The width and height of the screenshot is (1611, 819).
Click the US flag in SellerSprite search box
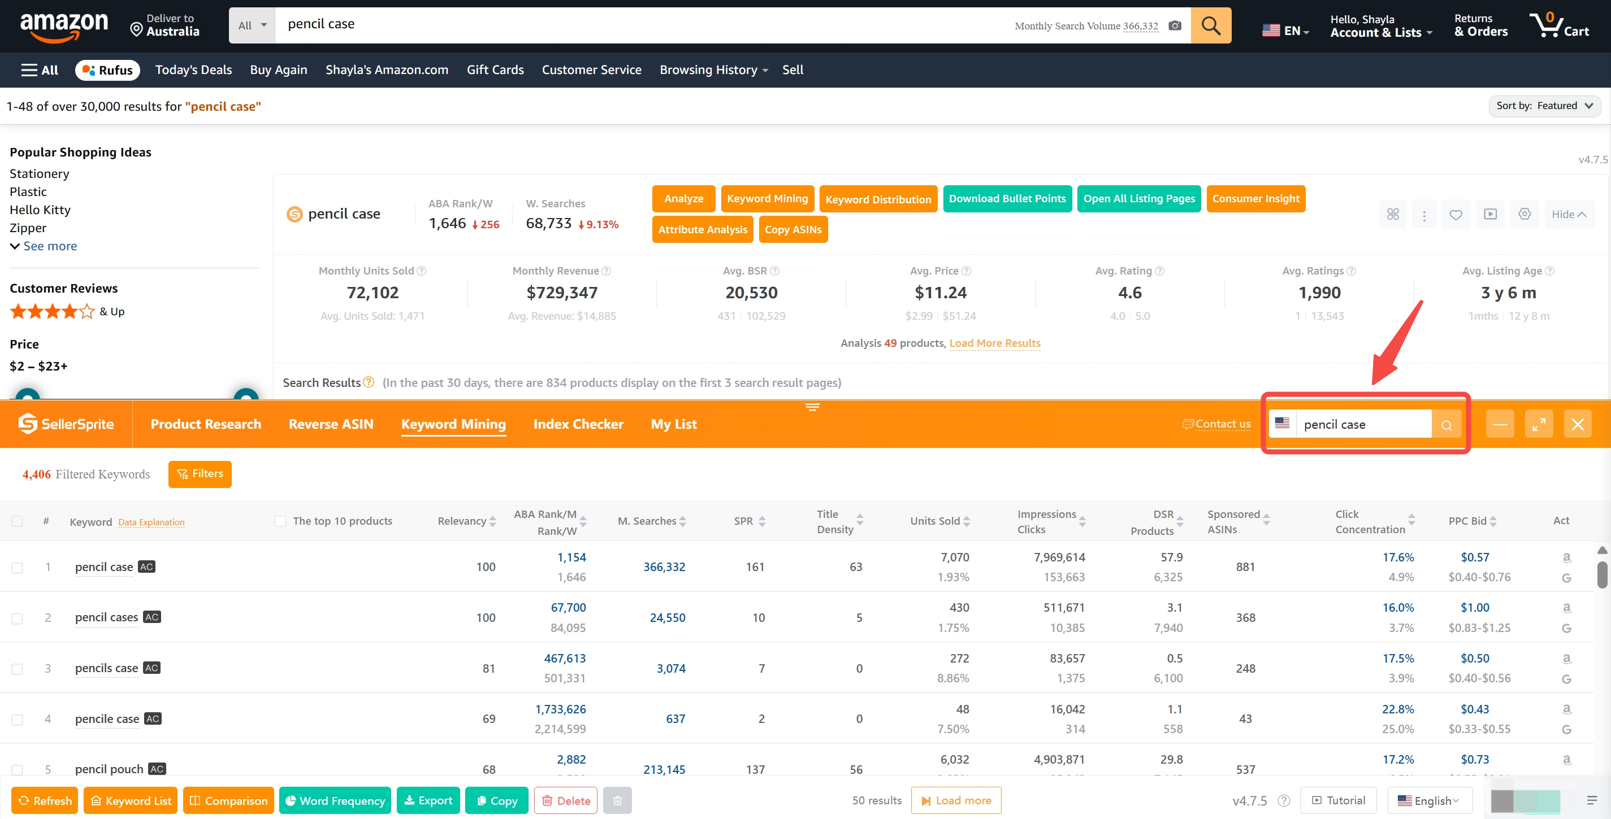point(1282,424)
